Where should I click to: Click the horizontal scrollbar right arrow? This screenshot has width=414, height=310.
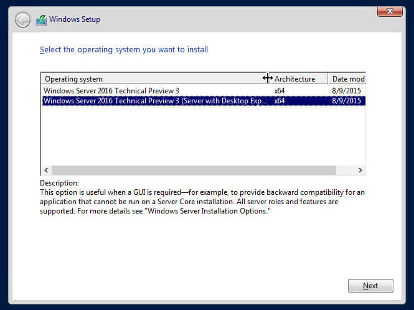pyautogui.click(x=360, y=170)
